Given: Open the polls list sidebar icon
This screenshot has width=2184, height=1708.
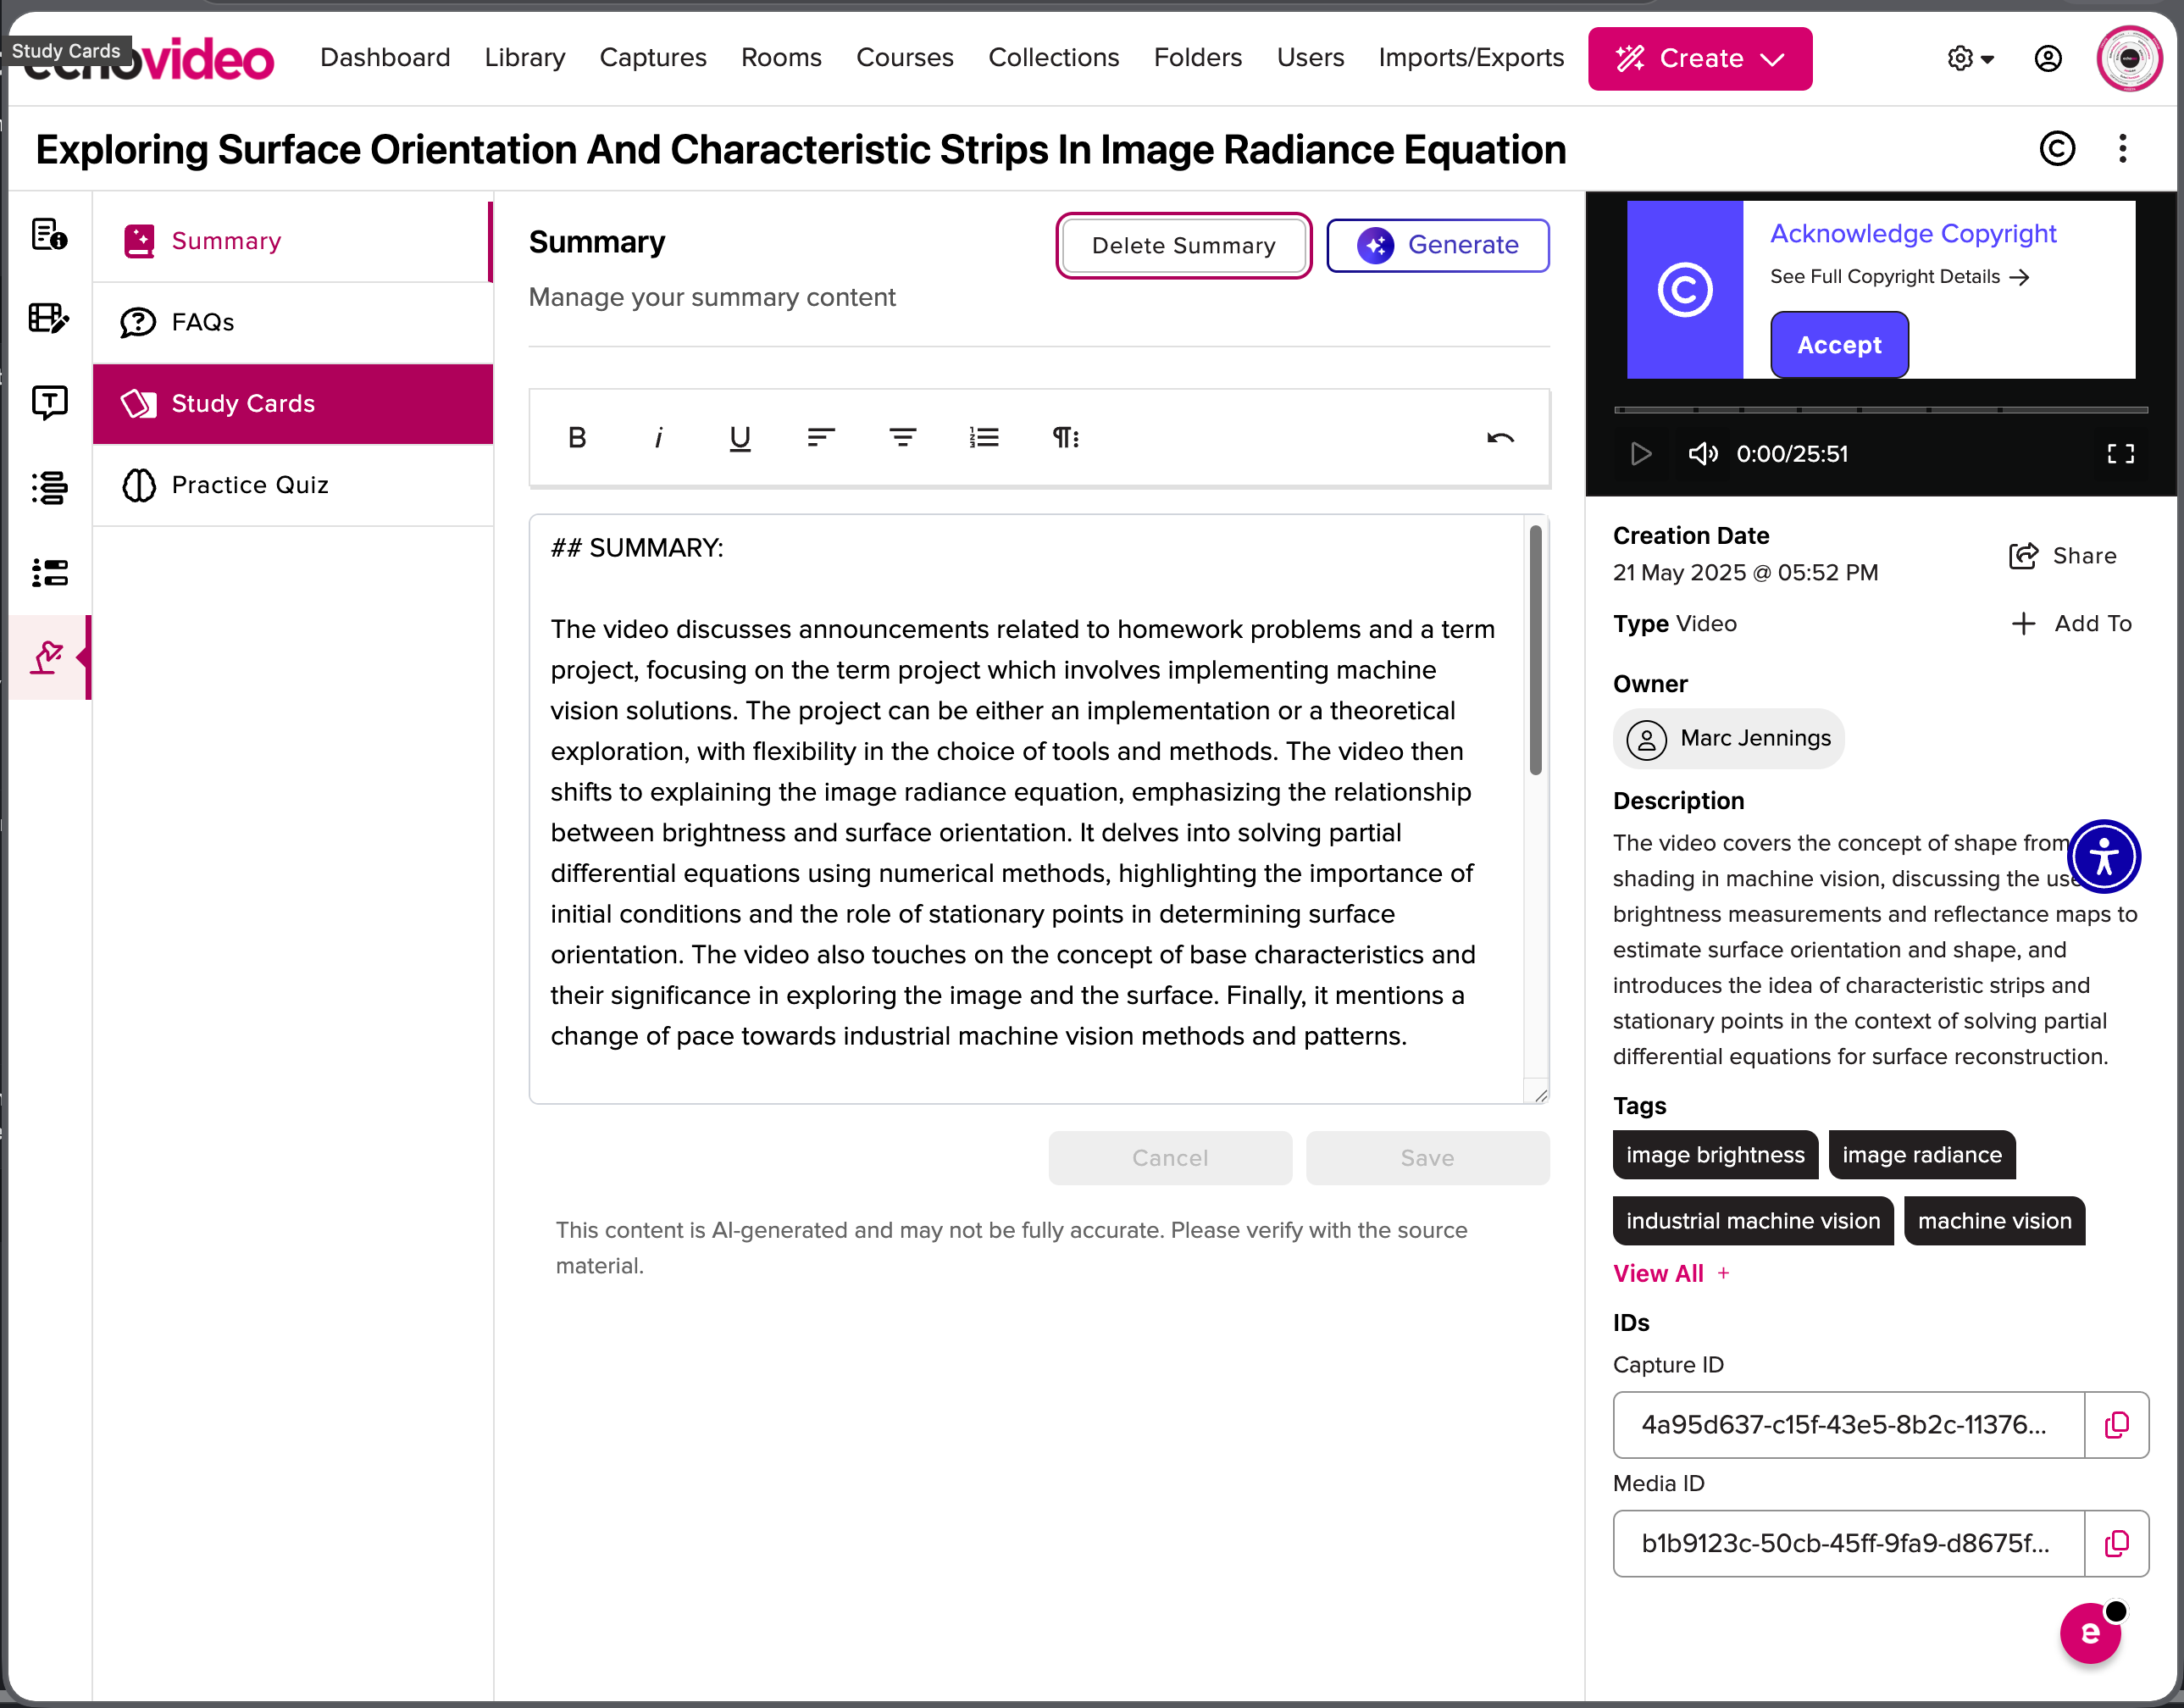Looking at the screenshot, I should tap(49, 572).
